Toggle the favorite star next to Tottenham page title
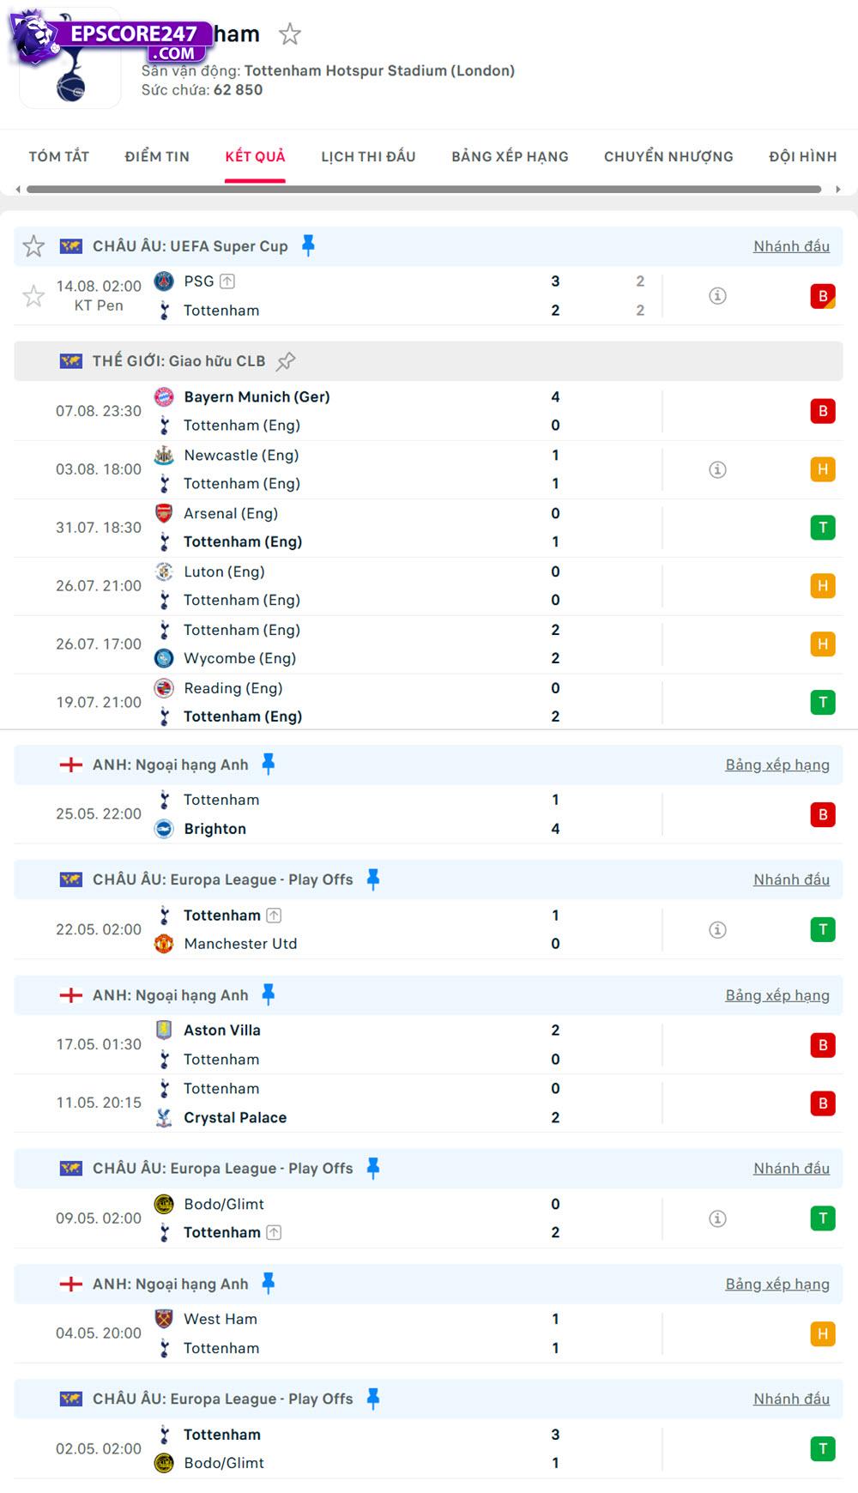This screenshot has height=1493, width=858. [x=290, y=34]
